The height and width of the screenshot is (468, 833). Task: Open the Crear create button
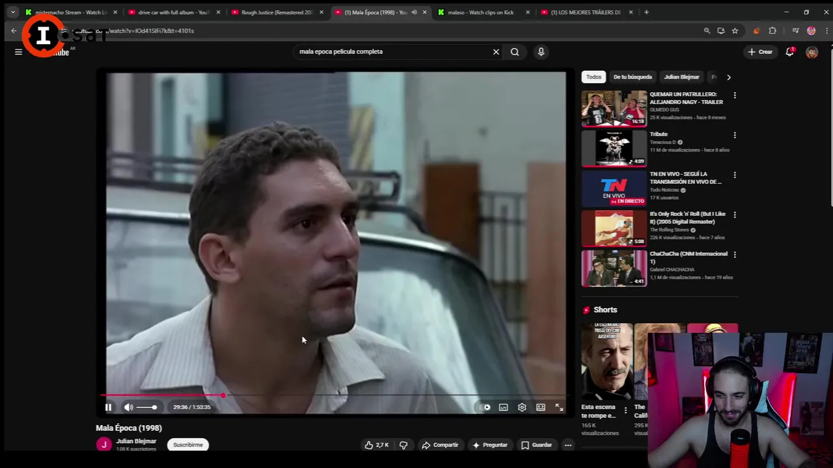(x=760, y=52)
